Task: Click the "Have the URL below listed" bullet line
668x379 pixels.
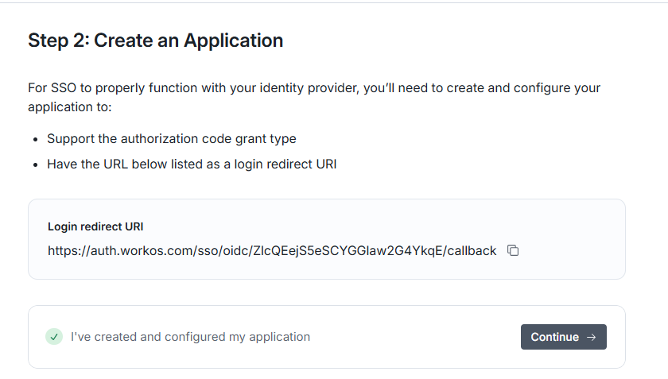Action: tap(192, 164)
